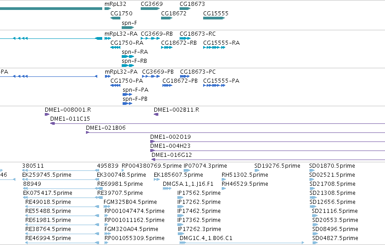
Task: Select the CG3669 gene label
Action: coord(152,4)
